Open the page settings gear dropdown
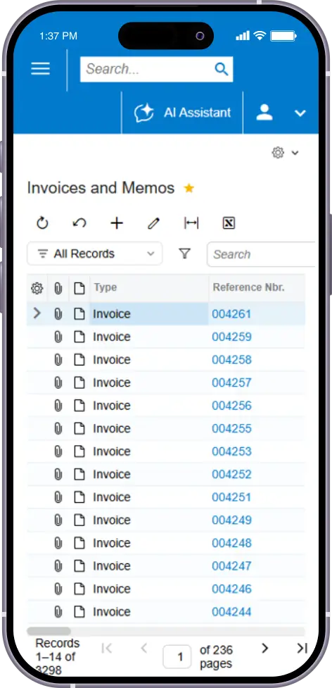The width and height of the screenshot is (332, 688). 285,153
